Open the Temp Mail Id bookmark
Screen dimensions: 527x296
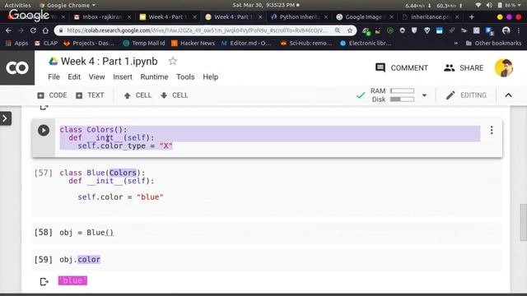pyautogui.click(x=144, y=43)
